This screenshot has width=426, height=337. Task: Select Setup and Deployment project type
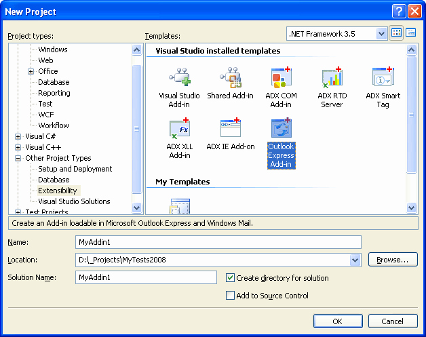pyautogui.click(x=75, y=169)
